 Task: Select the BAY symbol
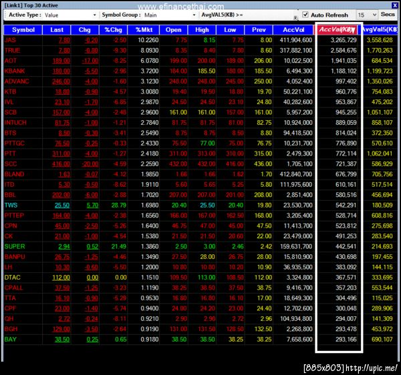[11, 340]
